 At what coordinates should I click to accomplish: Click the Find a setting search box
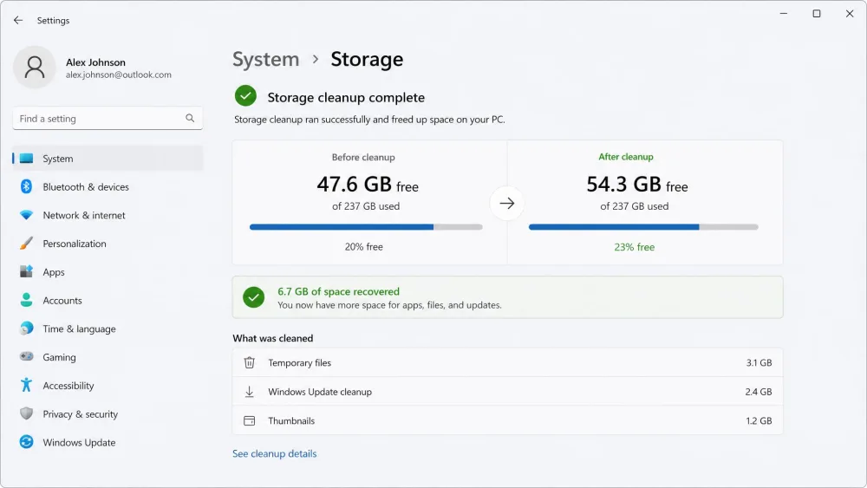108,118
